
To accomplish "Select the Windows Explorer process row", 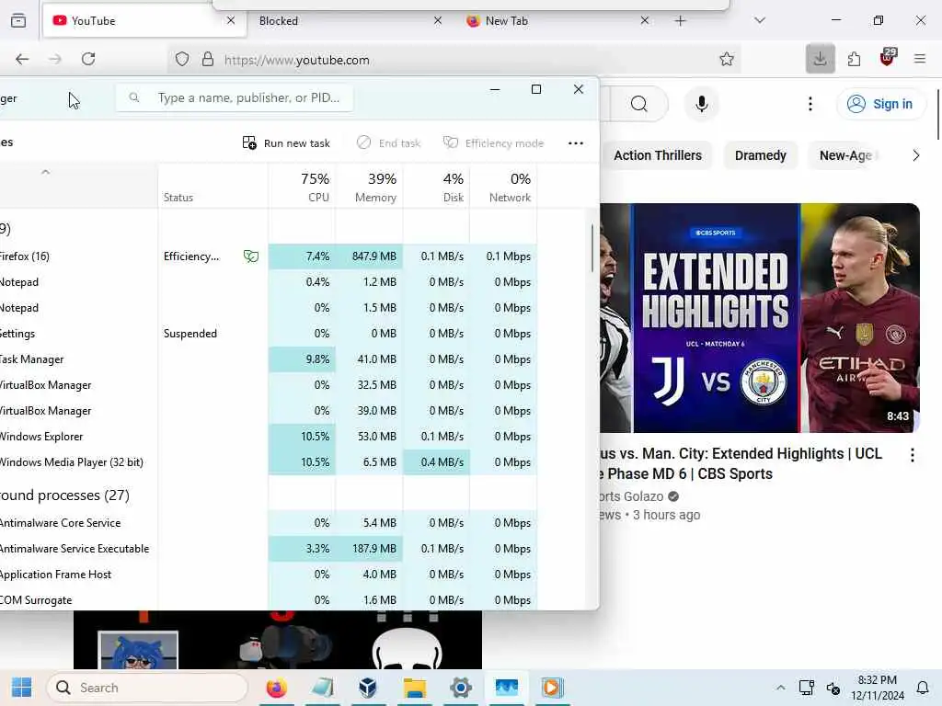I will pyautogui.click(x=269, y=437).
